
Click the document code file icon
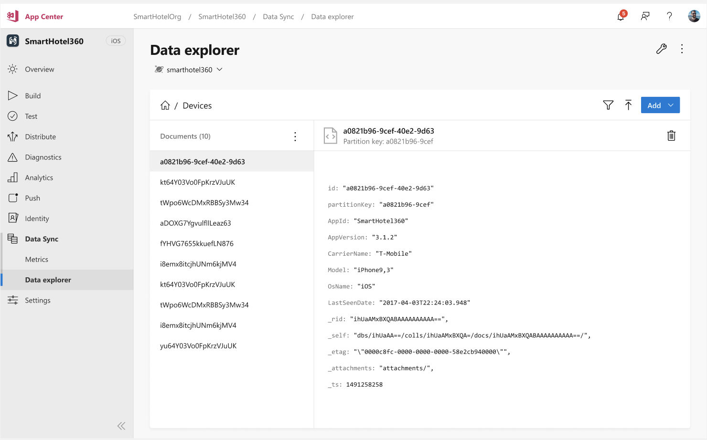(x=330, y=136)
